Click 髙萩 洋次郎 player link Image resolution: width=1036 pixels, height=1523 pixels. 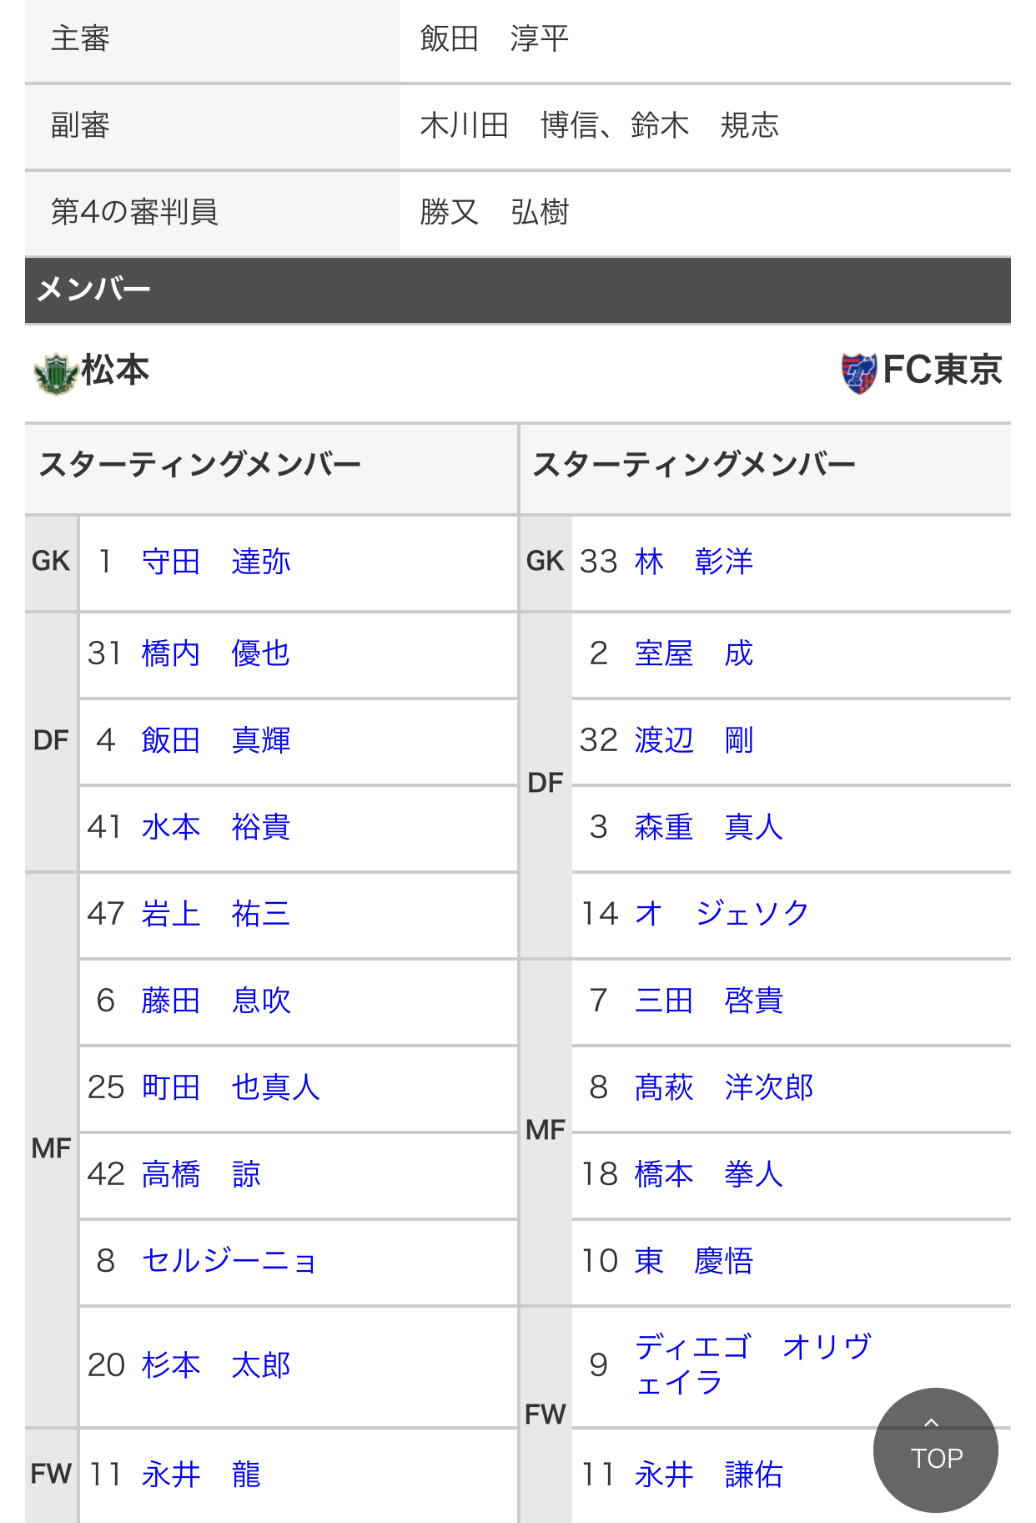pos(724,1087)
